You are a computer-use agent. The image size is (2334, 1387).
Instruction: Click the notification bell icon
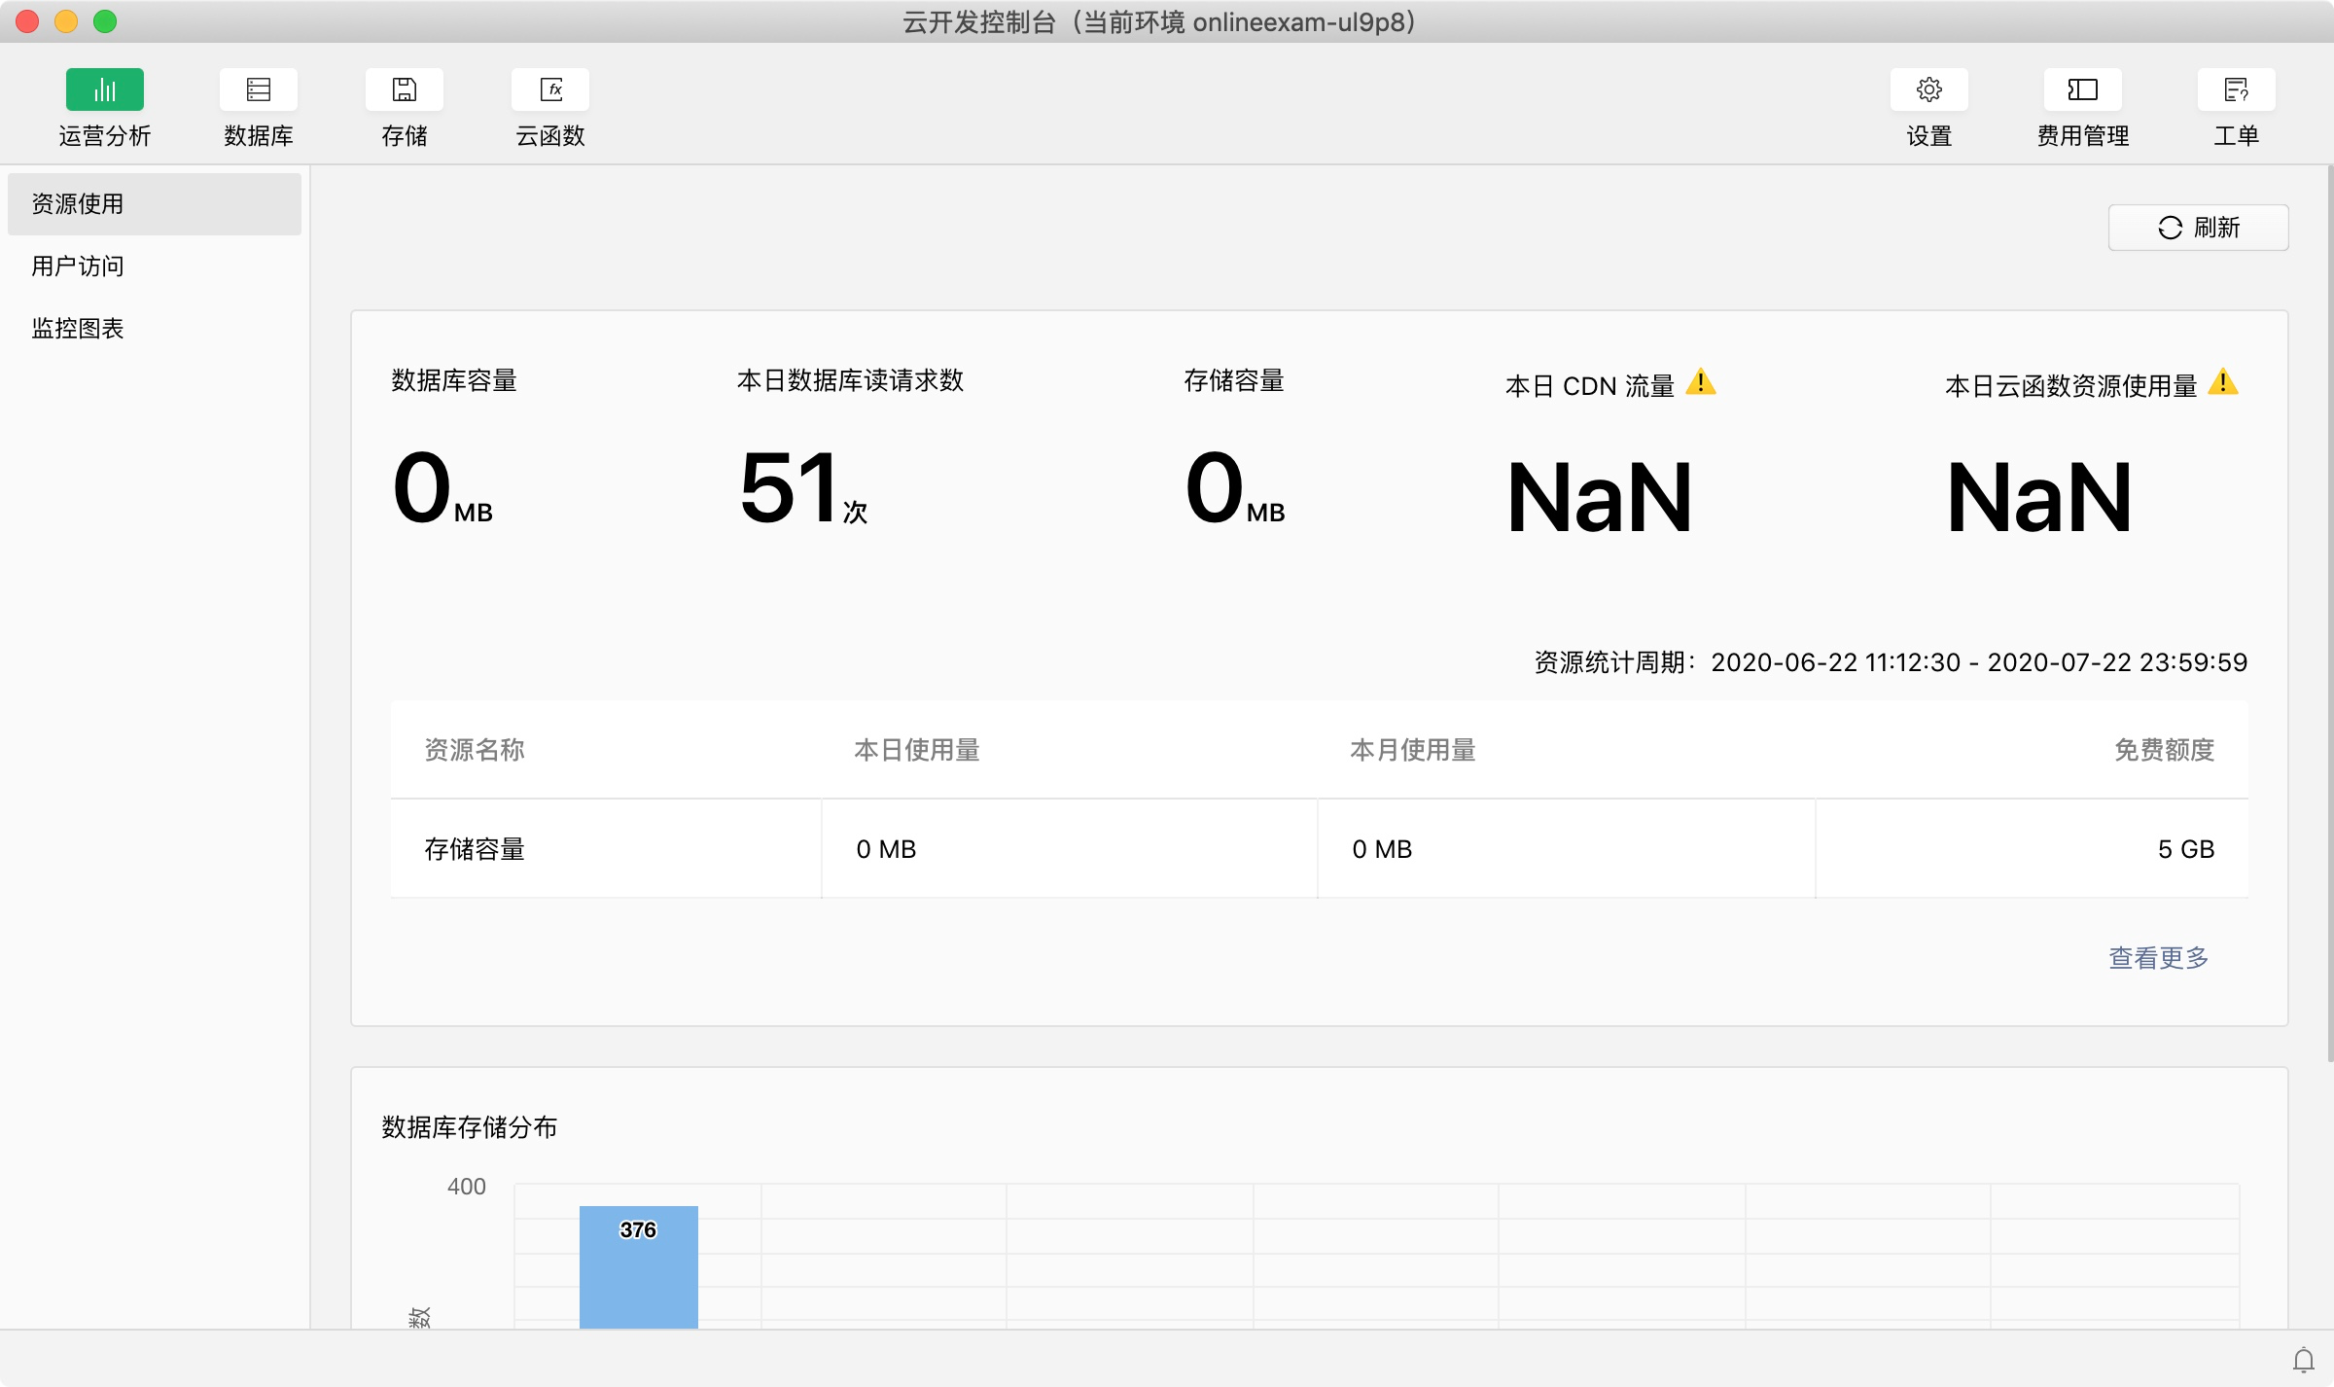click(2303, 1359)
